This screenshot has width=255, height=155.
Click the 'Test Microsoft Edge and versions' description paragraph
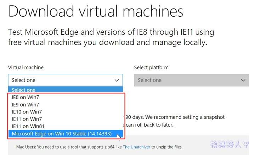[x=111, y=37]
